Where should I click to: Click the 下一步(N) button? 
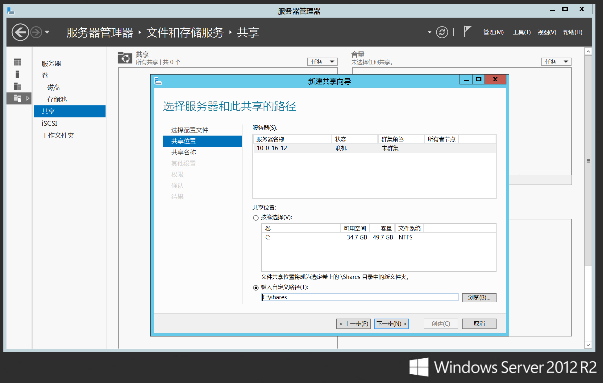(x=391, y=324)
